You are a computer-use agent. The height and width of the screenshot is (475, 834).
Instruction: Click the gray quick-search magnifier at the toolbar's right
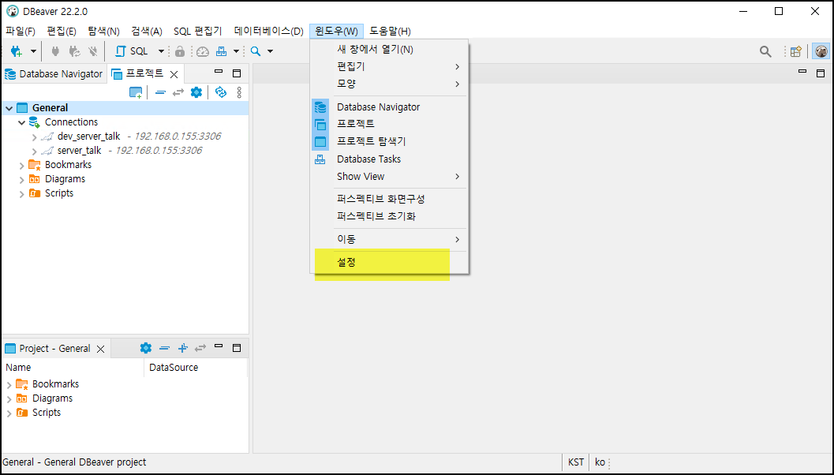(765, 51)
